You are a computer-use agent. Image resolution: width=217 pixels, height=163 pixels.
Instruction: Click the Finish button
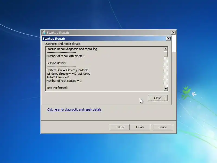click(140, 127)
